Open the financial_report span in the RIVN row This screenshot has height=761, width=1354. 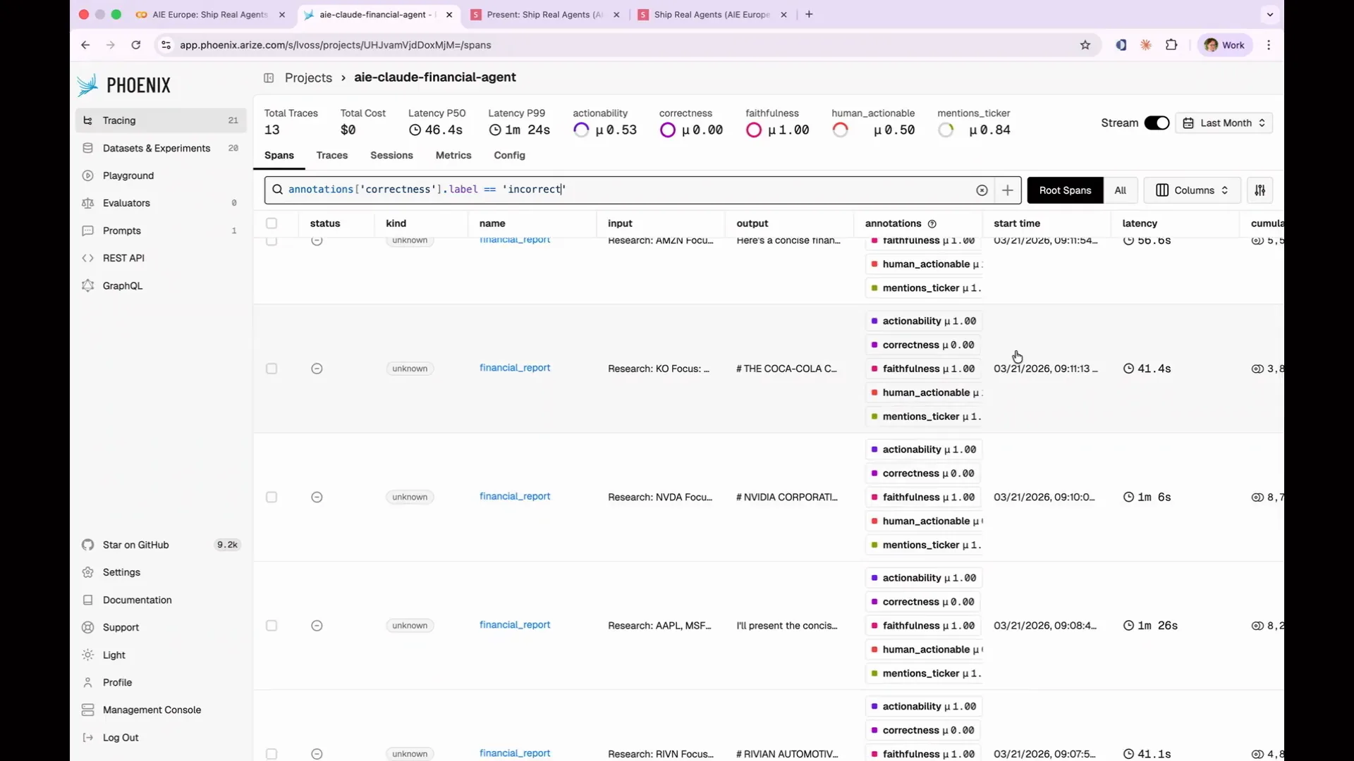pos(515,753)
